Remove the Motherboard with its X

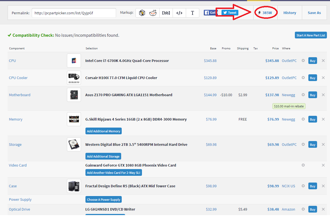click(x=323, y=95)
